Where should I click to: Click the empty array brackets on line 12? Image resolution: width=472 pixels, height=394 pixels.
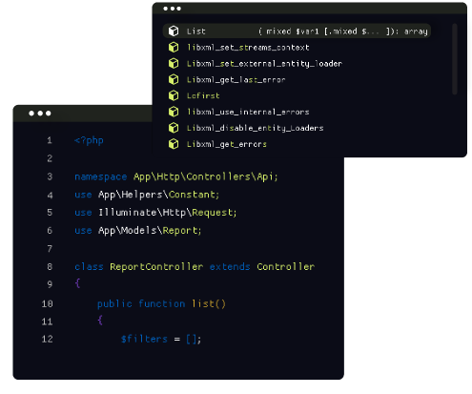click(x=192, y=340)
